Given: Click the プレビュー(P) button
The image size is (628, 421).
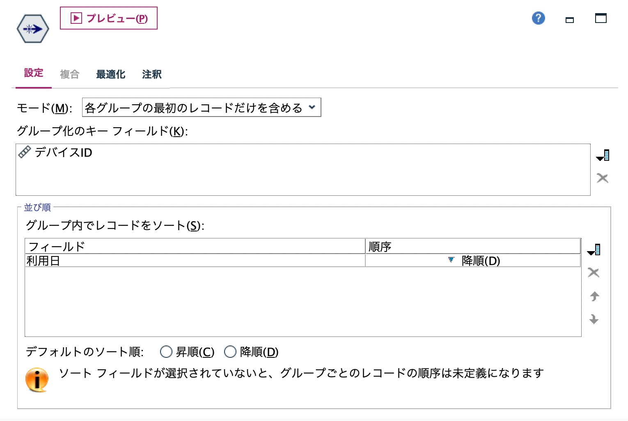Looking at the screenshot, I should coord(108,18).
